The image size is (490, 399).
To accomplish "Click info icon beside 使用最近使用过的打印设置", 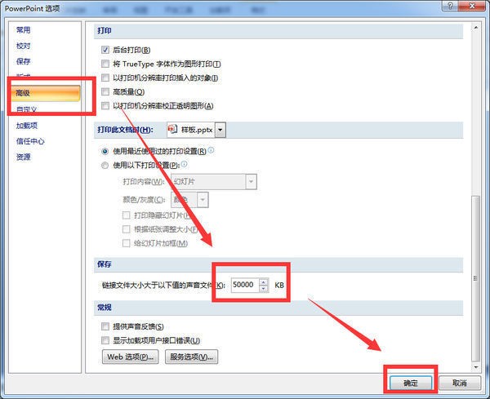I will click(212, 150).
